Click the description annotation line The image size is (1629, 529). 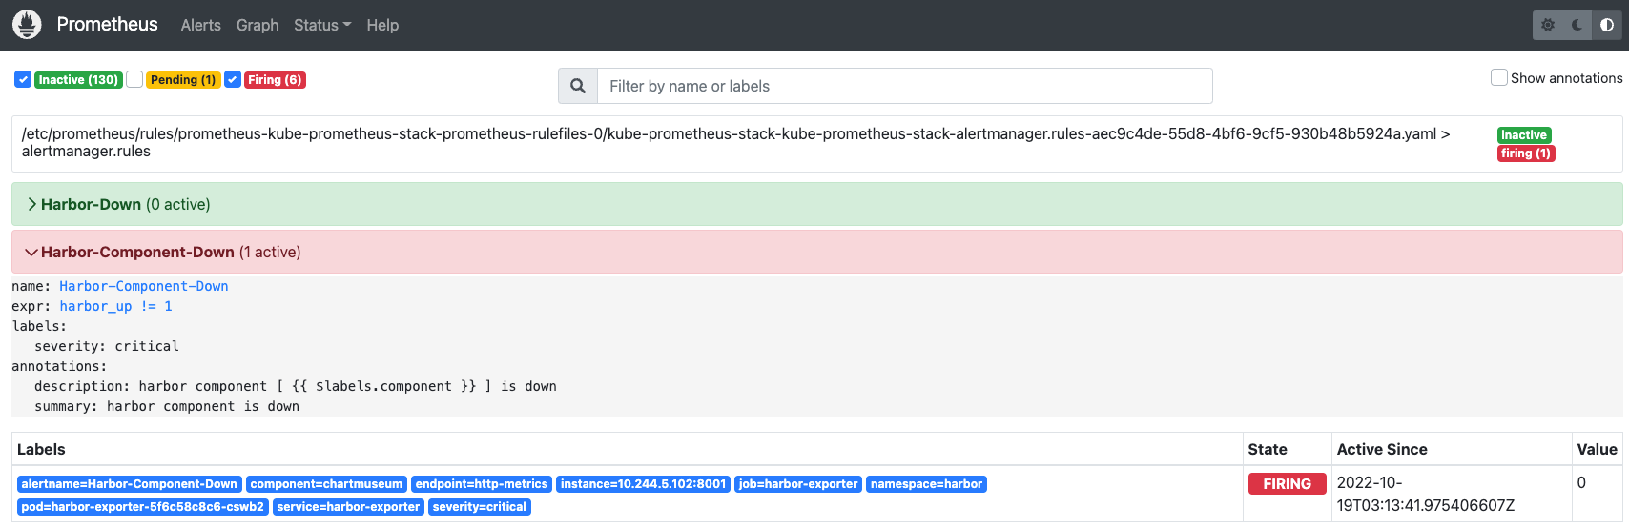(296, 386)
